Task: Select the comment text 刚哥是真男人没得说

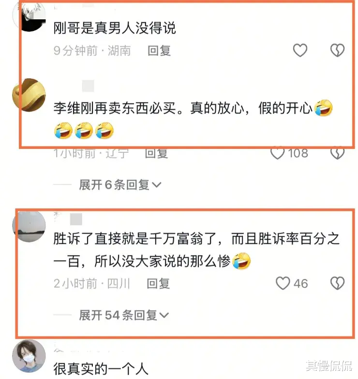Action: pyautogui.click(x=114, y=28)
